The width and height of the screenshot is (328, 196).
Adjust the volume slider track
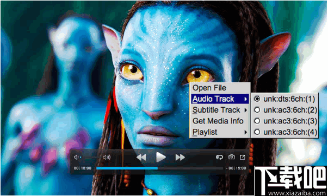click(x=90, y=157)
